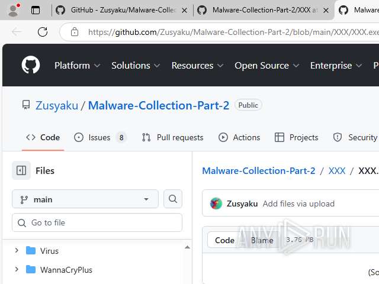Select the Code view button
Image resolution: width=379 pixels, height=284 pixels.
pos(224,240)
